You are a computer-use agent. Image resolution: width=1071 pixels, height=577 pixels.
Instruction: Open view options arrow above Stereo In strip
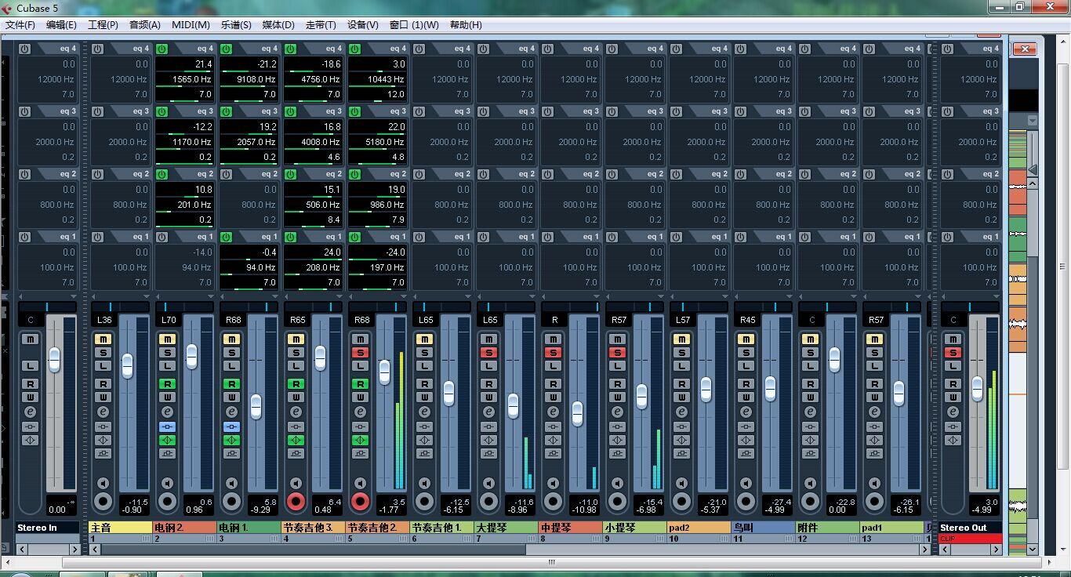click(x=74, y=296)
